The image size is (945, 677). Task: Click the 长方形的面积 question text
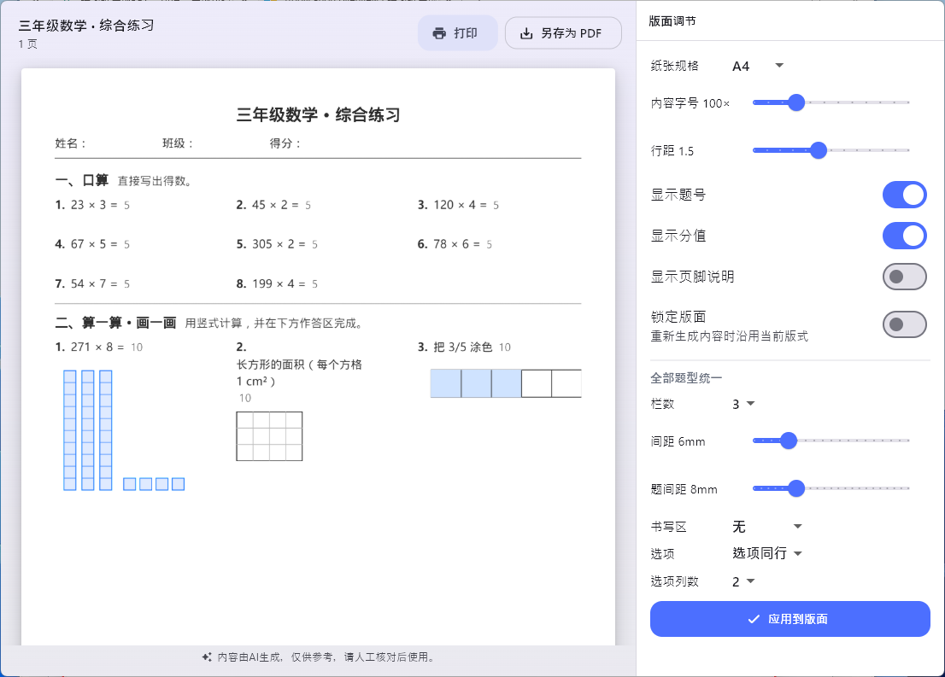point(299,373)
